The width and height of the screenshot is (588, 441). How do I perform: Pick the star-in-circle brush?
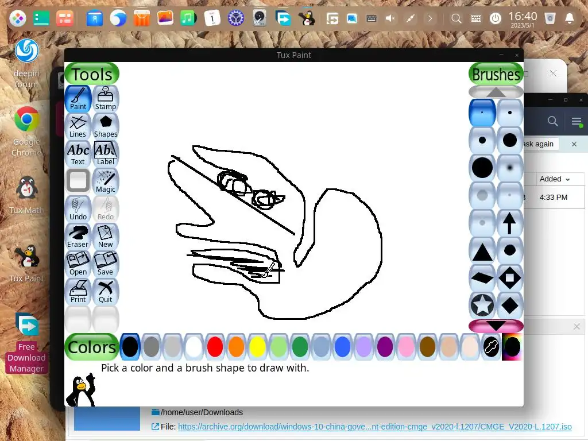tap(482, 305)
